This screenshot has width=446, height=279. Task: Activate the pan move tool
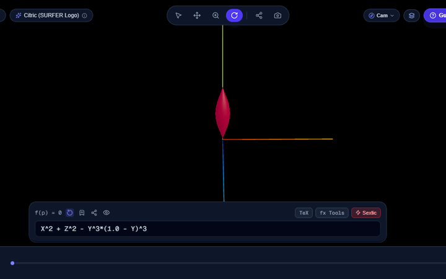pos(197,15)
